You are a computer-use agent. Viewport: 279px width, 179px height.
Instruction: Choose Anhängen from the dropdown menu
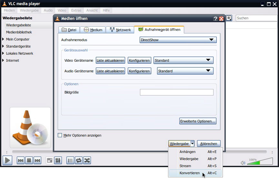click(x=195, y=152)
